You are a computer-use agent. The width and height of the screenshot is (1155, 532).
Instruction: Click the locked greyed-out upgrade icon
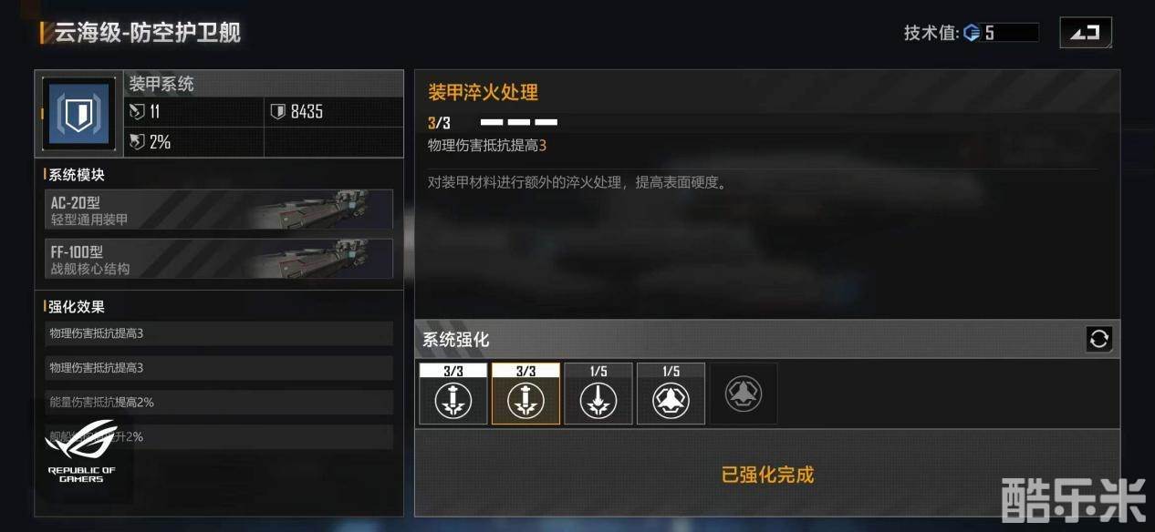point(744,394)
